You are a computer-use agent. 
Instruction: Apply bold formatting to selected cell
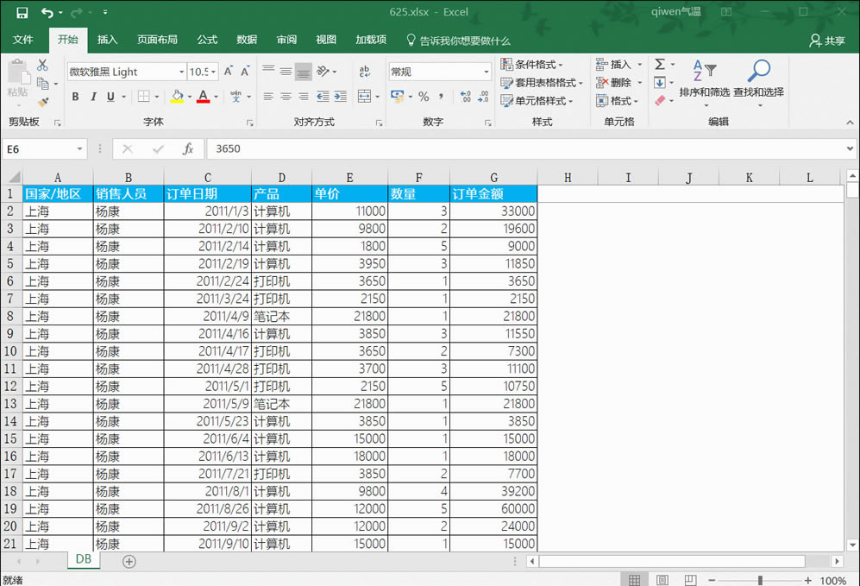[75, 96]
